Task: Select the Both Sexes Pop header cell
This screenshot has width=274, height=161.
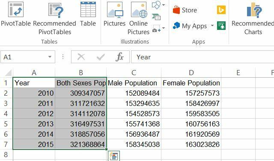Action: click(81, 83)
